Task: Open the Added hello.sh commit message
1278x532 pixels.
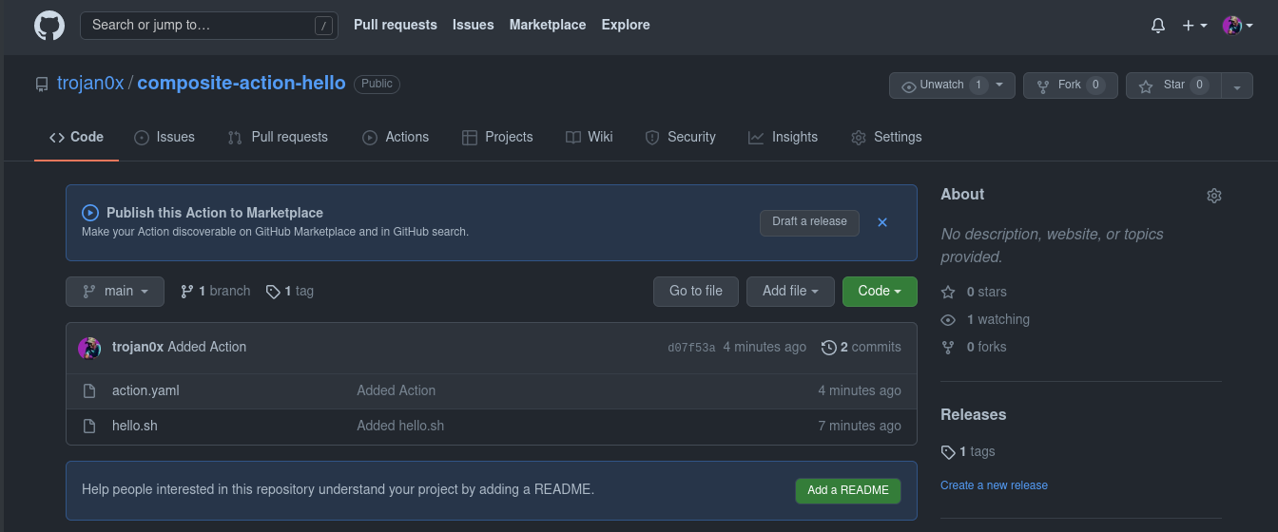Action: click(x=400, y=426)
